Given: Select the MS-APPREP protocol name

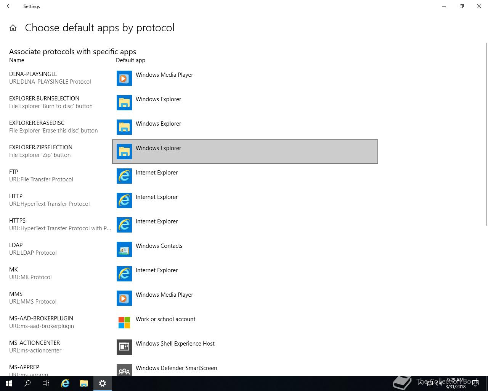Looking at the screenshot, I should point(24,367).
